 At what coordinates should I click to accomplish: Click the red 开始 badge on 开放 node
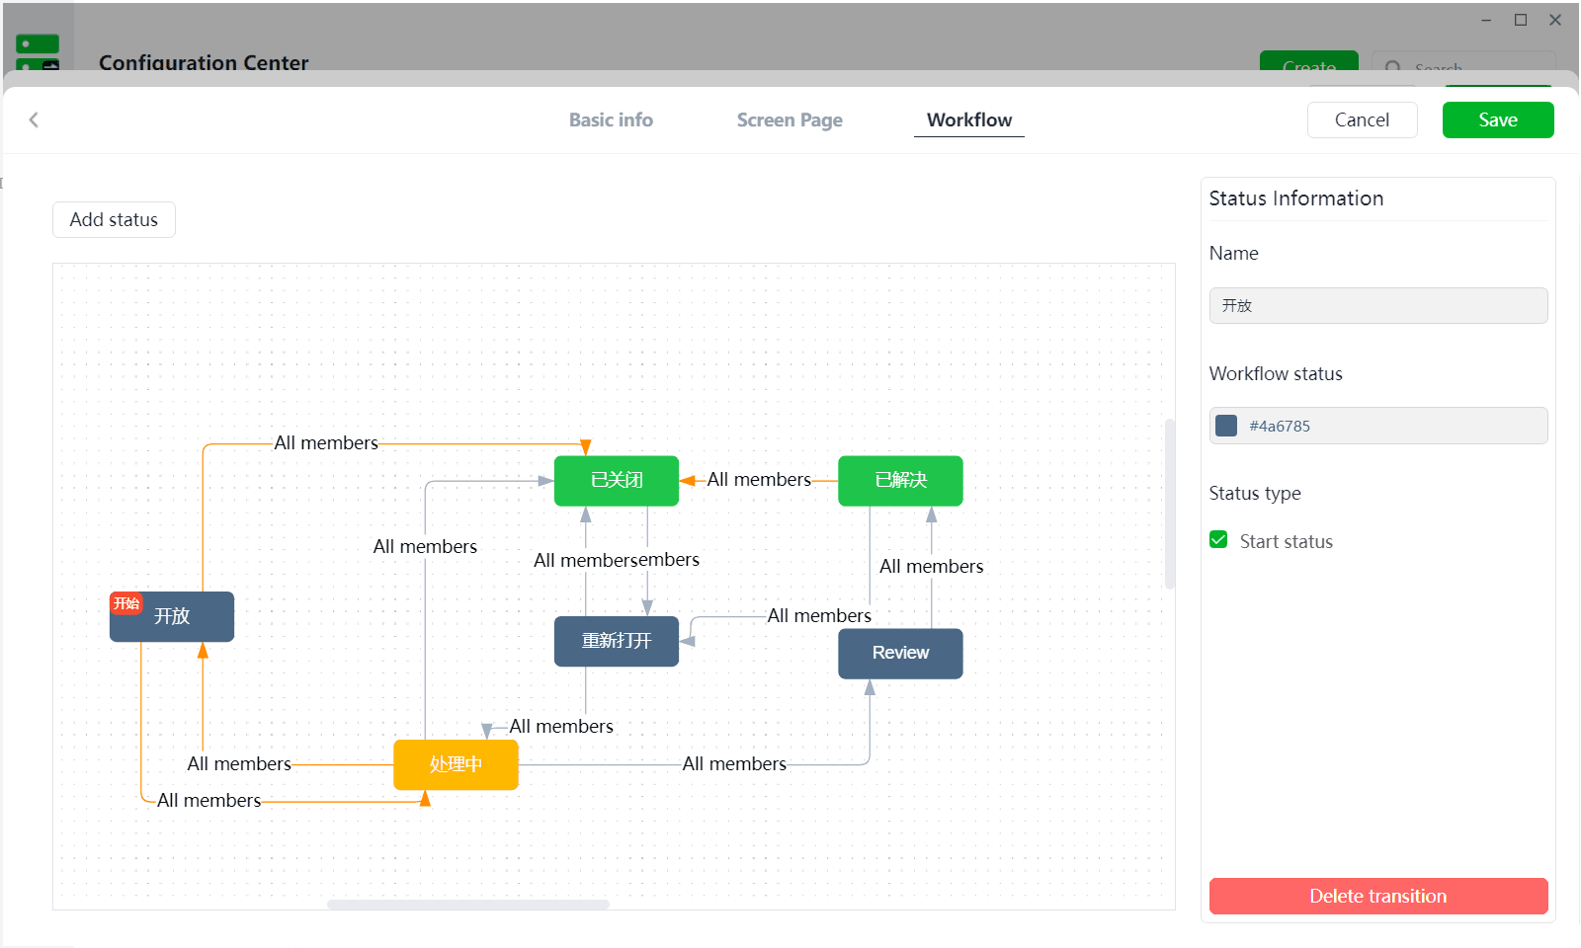click(126, 603)
